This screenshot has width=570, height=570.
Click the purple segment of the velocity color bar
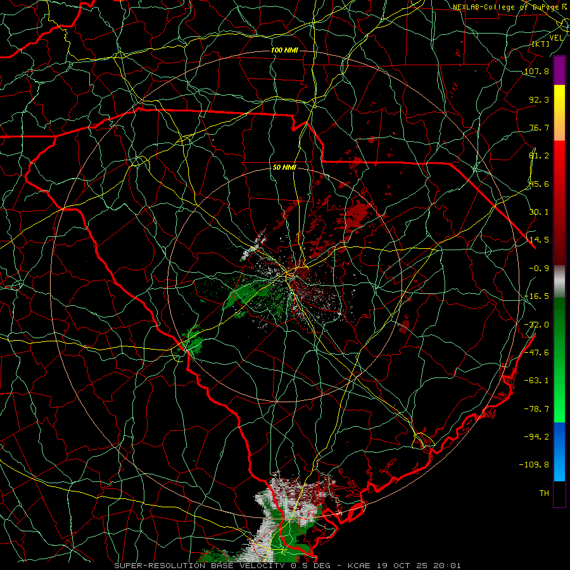click(x=559, y=70)
